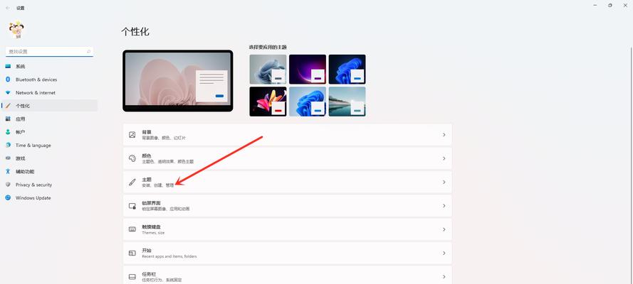The image size is (633, 284).
Task: Expand the 主题 row using its chevron
Action: pos(444,182)
